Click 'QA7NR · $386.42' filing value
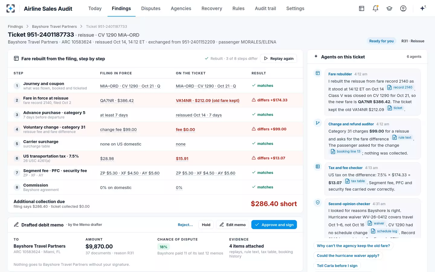 tap(117, 101)
